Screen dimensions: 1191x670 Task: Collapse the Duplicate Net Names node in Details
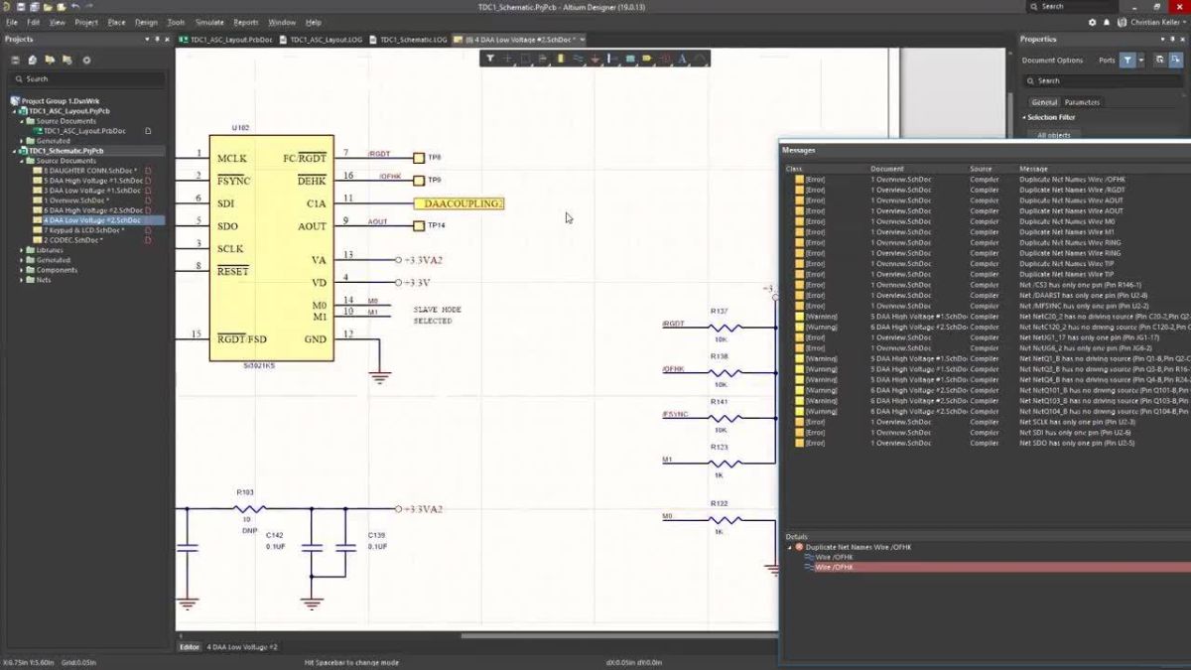coord(790,547)
